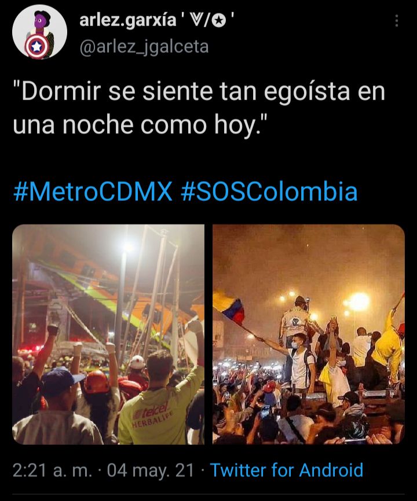Viewport: 417px width, 501px height.
Task: Open the three-dot more options menu
Action: (x=397, y=21)
